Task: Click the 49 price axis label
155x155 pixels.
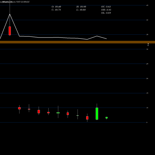Action: [147, 5]
